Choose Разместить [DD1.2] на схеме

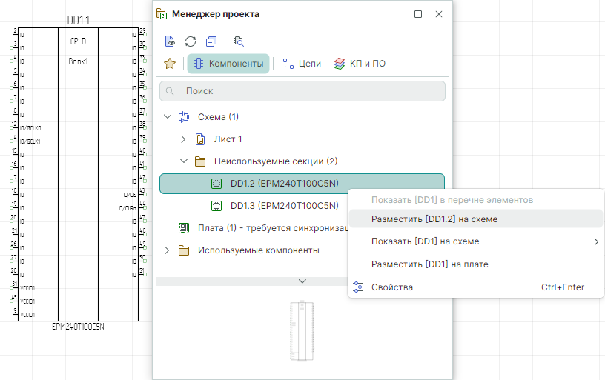tap(434, 219)
